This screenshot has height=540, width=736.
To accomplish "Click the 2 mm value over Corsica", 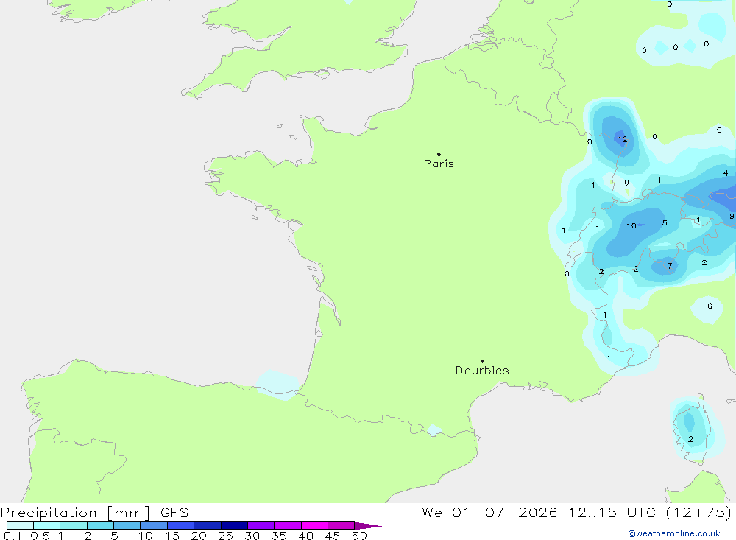I will (x=690, y=439).
